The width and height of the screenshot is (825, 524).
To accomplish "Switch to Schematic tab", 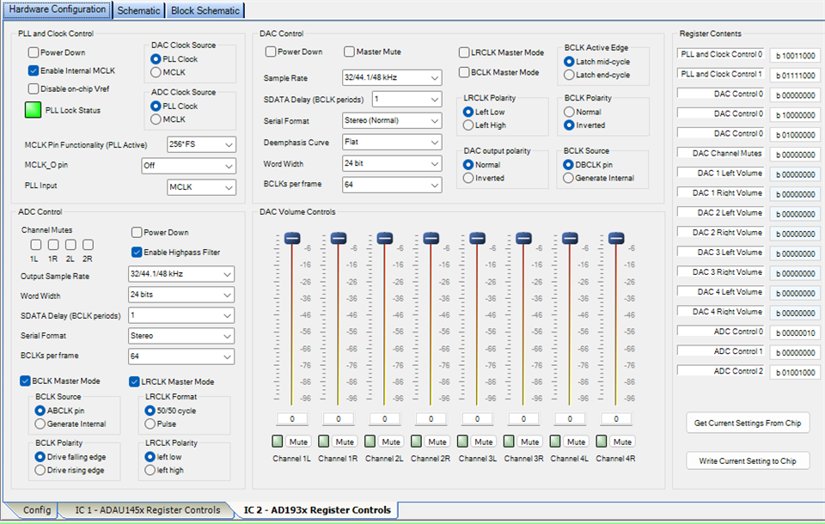I will tap(139, 10).
